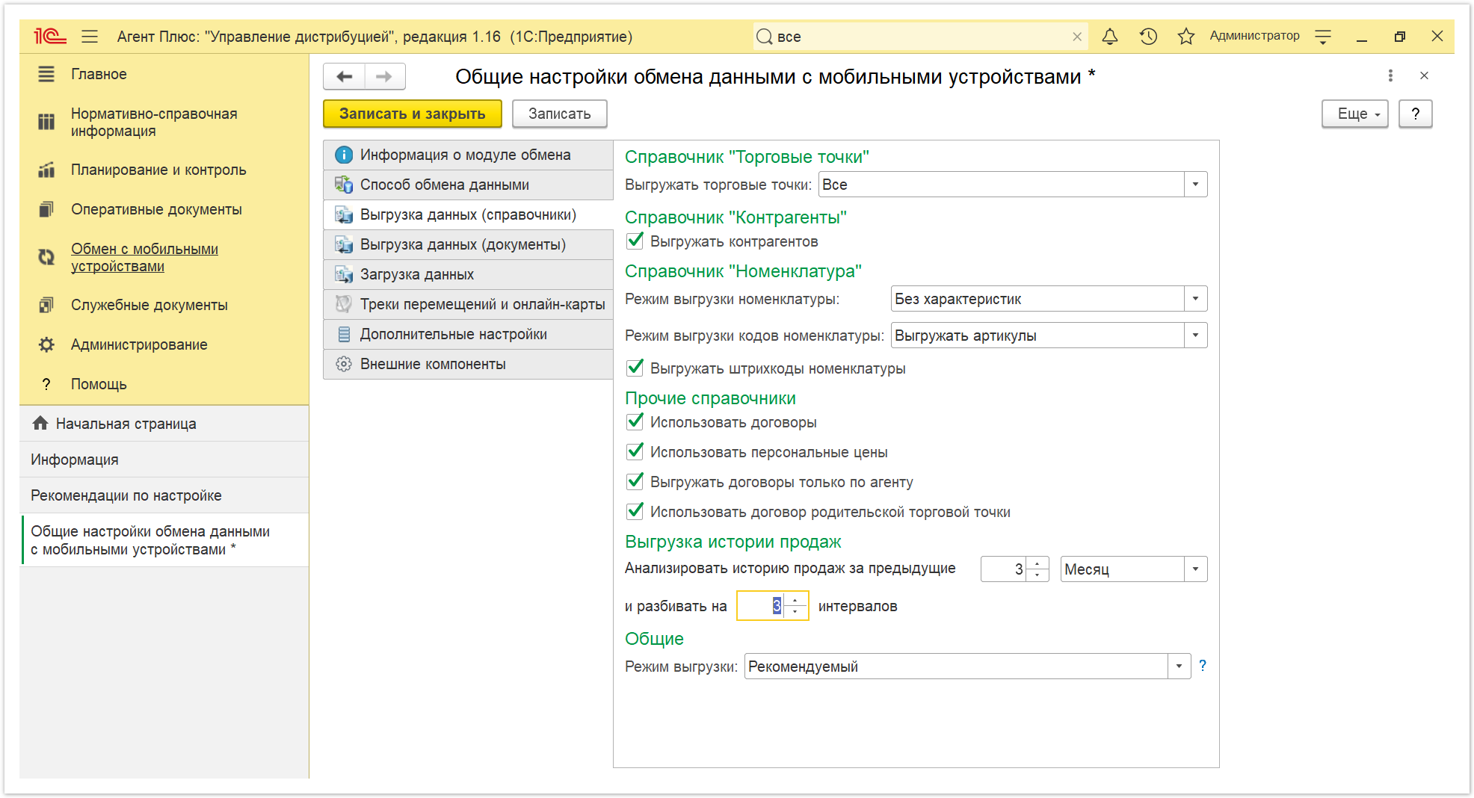Open Загрузка данных tab
This screenshot has width=1474, height=798.
(x=468, y=274)
